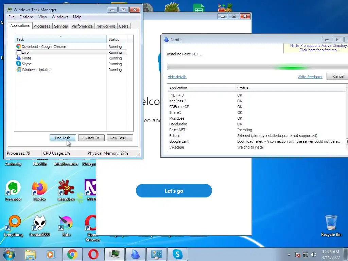Show hidden tray icons arrow
The width and height of the screenshot is (348, 261).
coord(289,255)
